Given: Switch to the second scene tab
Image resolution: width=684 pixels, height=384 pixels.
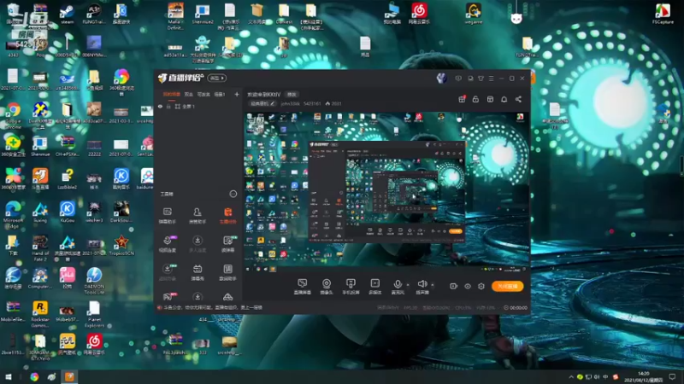Looking at the screenshot, I should point(188,94).
